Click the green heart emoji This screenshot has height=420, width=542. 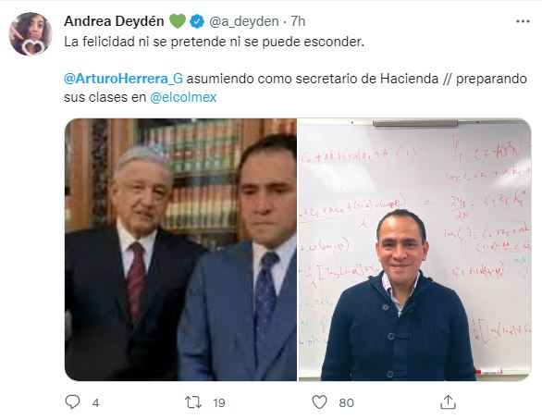click(178, 21)
